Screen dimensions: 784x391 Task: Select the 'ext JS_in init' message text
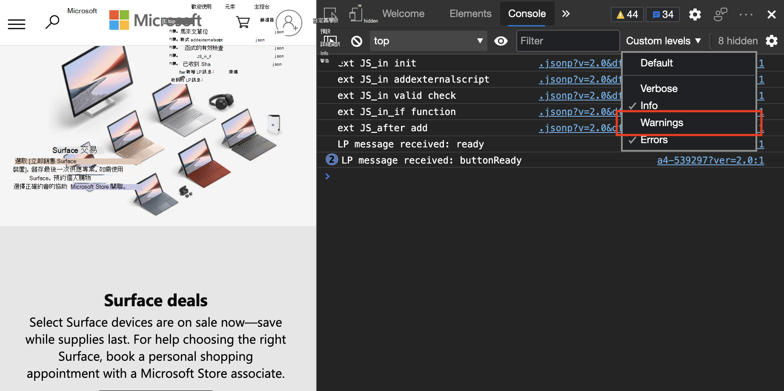click(x=377, y=63)
